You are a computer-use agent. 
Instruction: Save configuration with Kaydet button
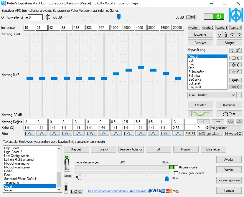[76, 149]
